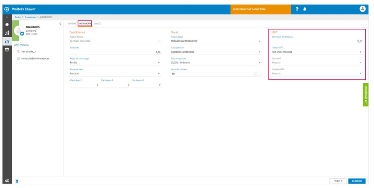Click Porcentaje de retención field
374x188 pixels.
(317, 41)
